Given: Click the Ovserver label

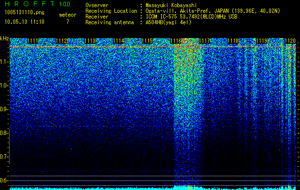Looking at the screenshot, I should [x=97, y=5].
